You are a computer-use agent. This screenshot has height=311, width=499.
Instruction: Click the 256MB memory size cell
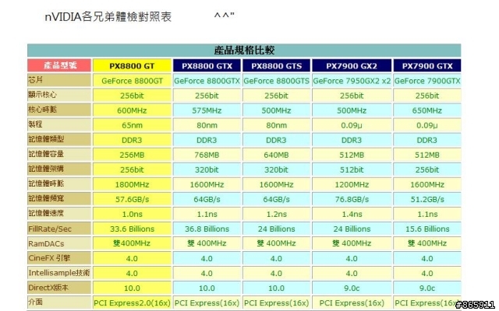132,155
